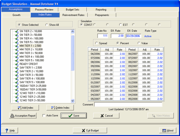The width and height of the screenshot is (180, 136).
Task: Click the Exit Budget button
Action: click(90, 131)
